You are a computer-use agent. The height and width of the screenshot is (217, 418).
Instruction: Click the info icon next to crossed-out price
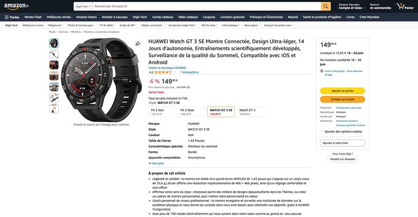(x=189, y=87)
